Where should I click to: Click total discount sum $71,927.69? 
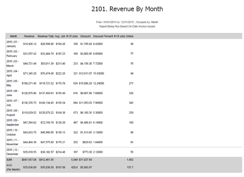[85, 160]
